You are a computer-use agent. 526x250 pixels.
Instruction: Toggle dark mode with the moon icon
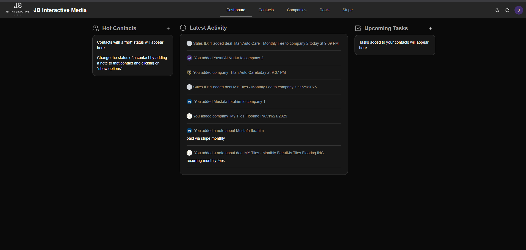point(497,10)
